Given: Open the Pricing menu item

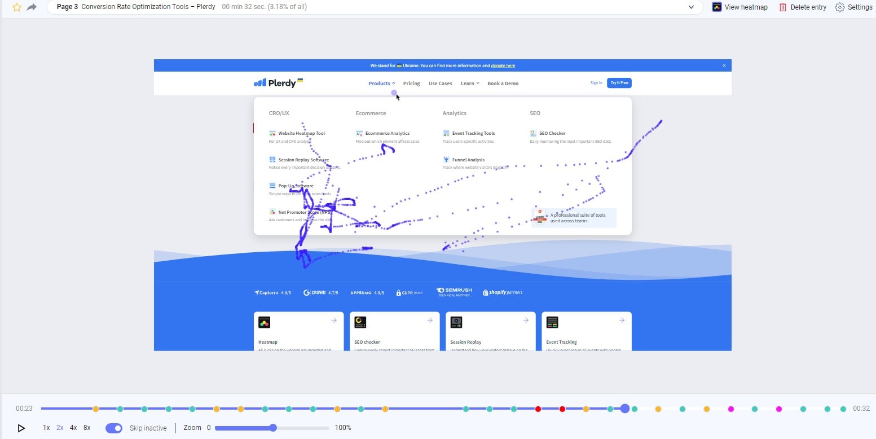Looking at the screenshot, I should 411,84.
